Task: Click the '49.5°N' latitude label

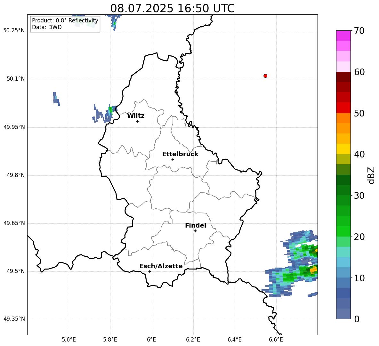Action: click(x=16, y=271)
